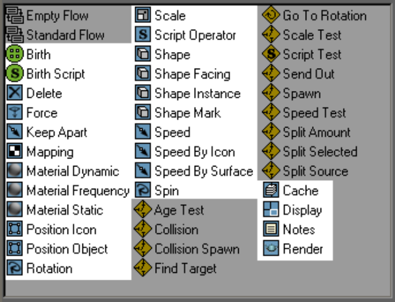Select the Mapping checkerboard icon

[14, 152]
